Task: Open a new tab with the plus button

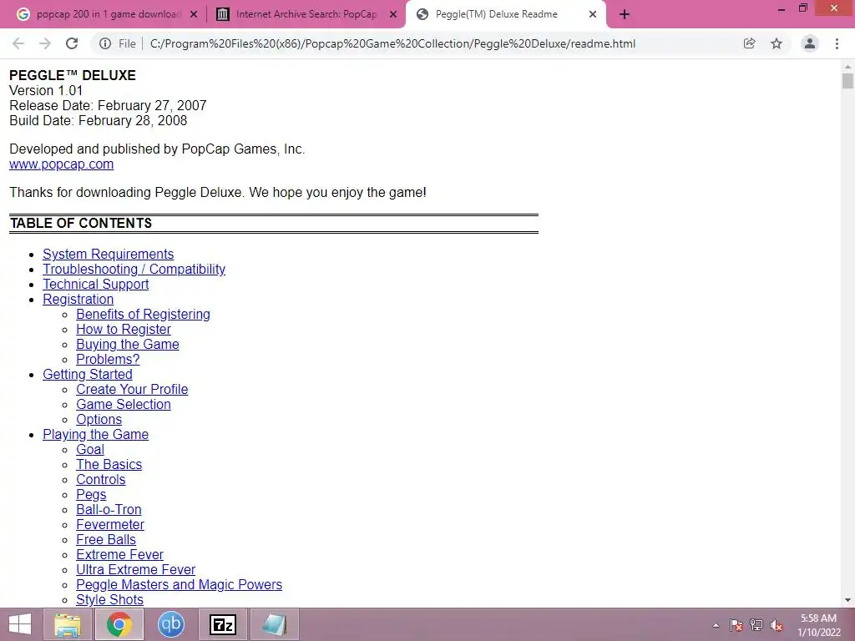Action: (625, 15)
